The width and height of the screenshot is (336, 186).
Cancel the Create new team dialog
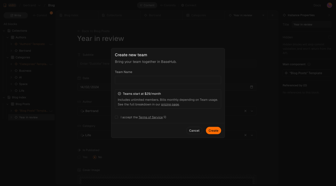point(194,130)
